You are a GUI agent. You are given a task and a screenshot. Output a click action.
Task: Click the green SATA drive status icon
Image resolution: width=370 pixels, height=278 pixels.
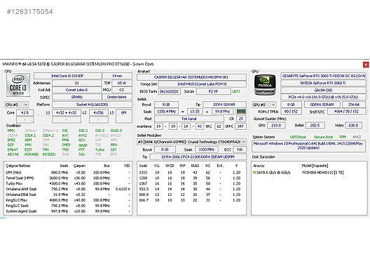click(254, 172)
